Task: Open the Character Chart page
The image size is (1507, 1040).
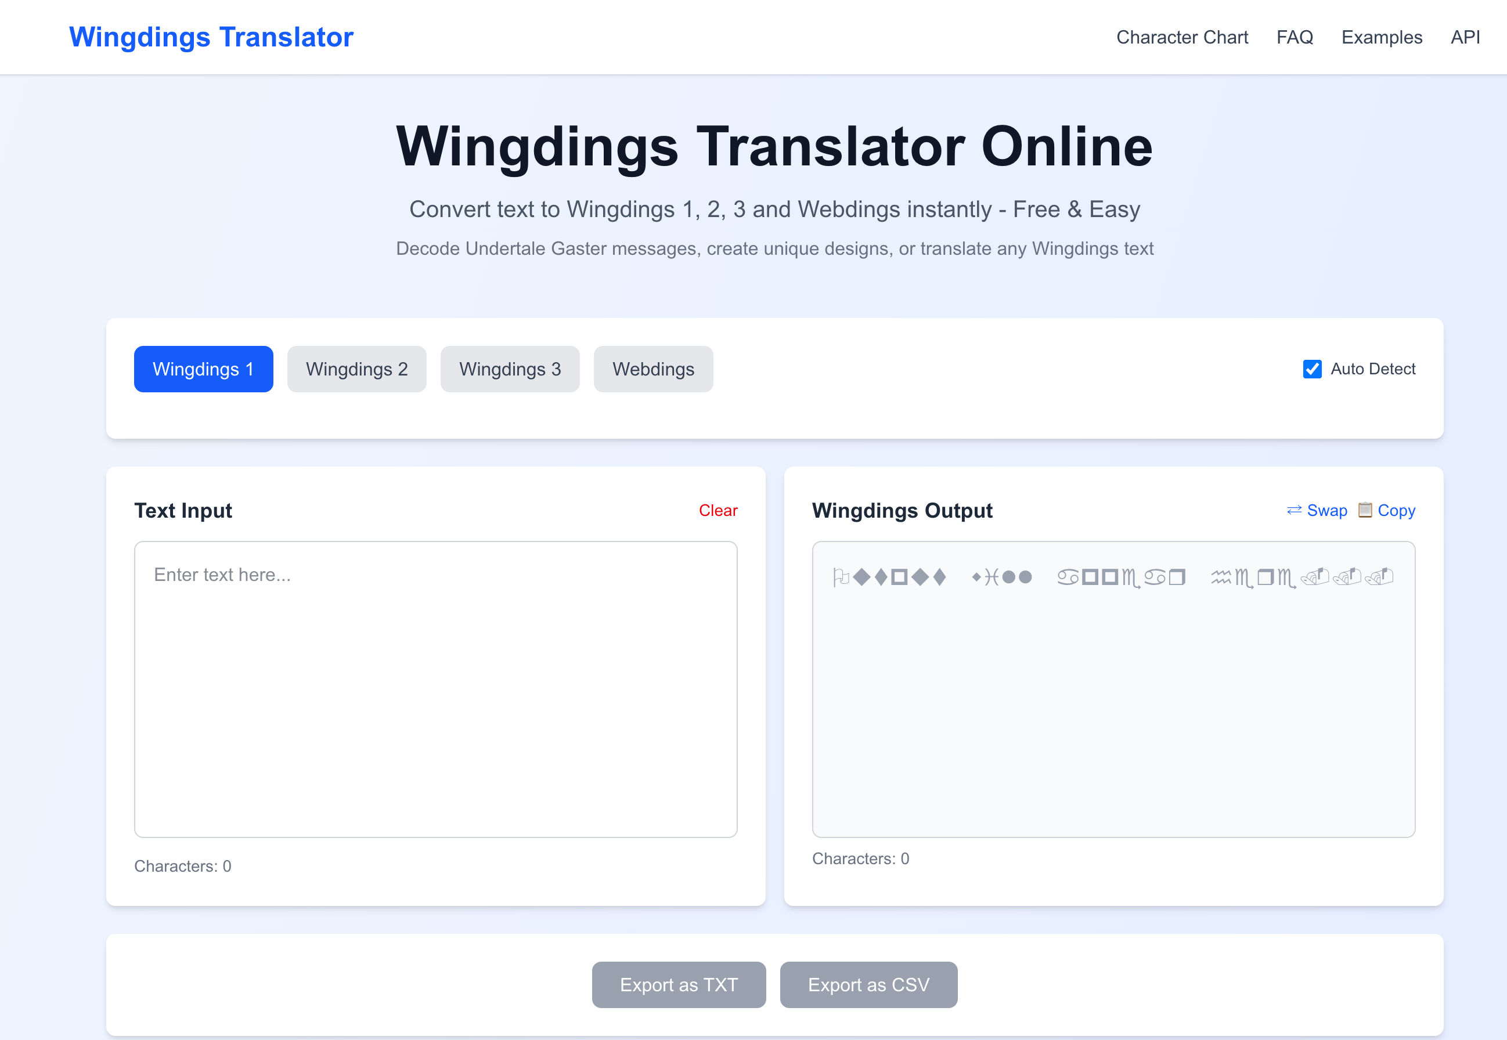Action: point(1182,37)
